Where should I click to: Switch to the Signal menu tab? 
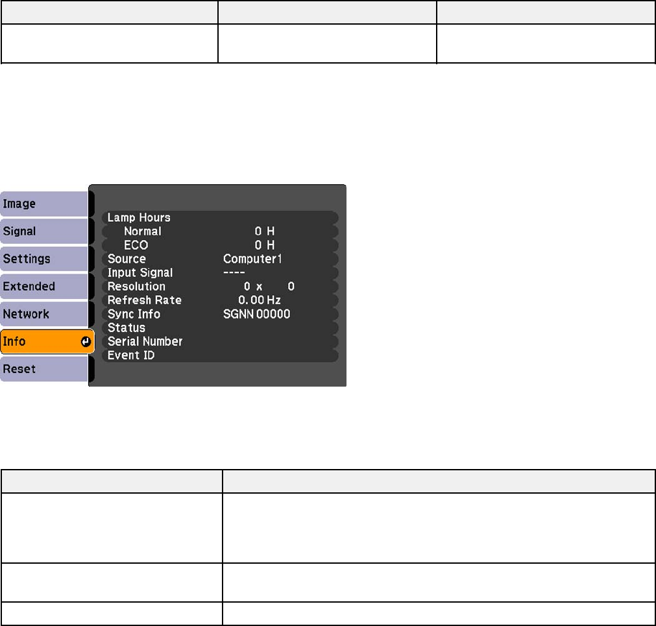(44, 231)
